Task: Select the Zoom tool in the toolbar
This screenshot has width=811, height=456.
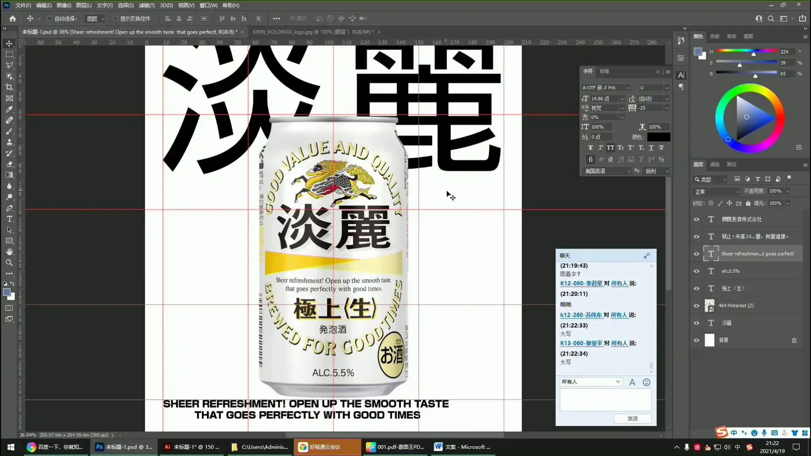Action: pos(9,262)
